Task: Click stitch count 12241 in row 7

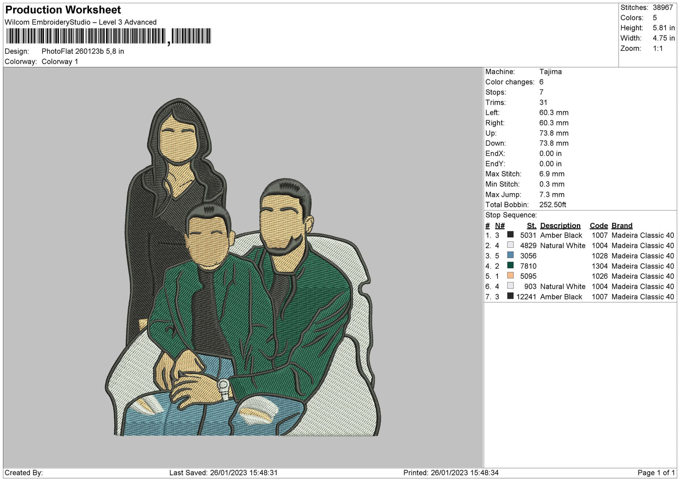Action: pyautogui.click(x=526, y=297)
